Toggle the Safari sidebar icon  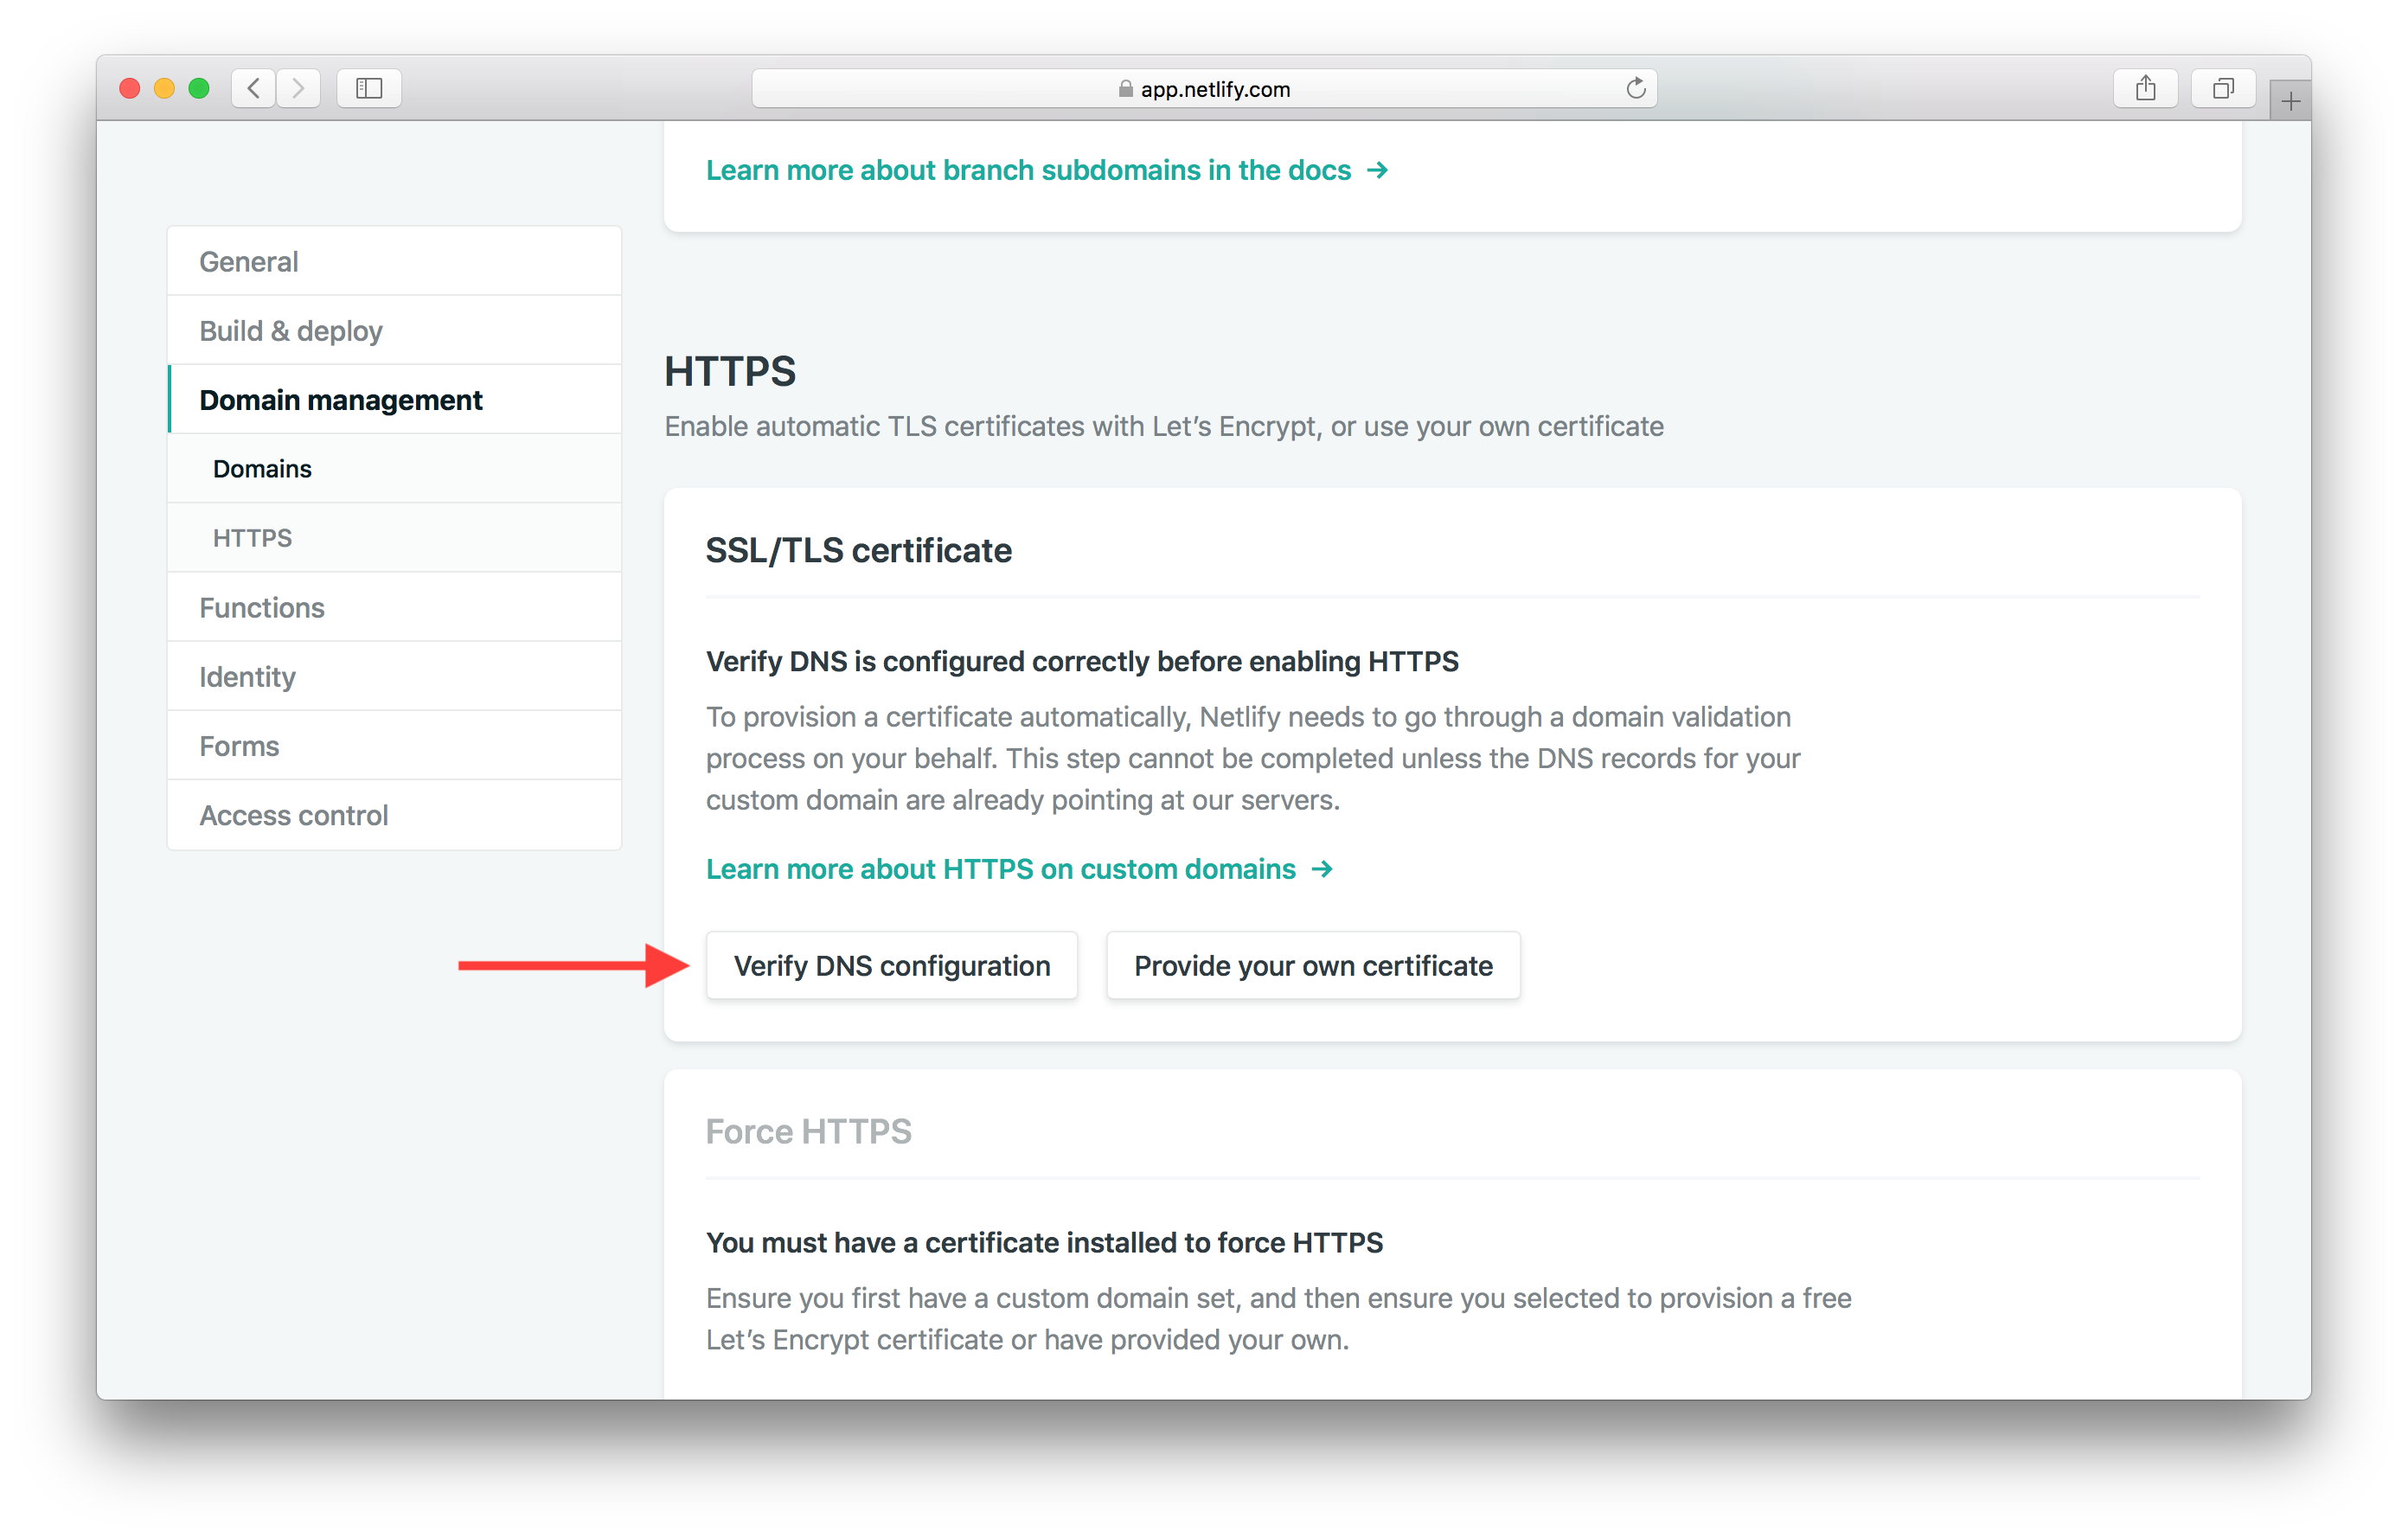pos(369,88)
